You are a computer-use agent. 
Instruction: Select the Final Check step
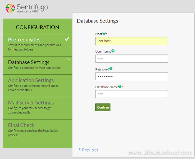click(21, 125)
